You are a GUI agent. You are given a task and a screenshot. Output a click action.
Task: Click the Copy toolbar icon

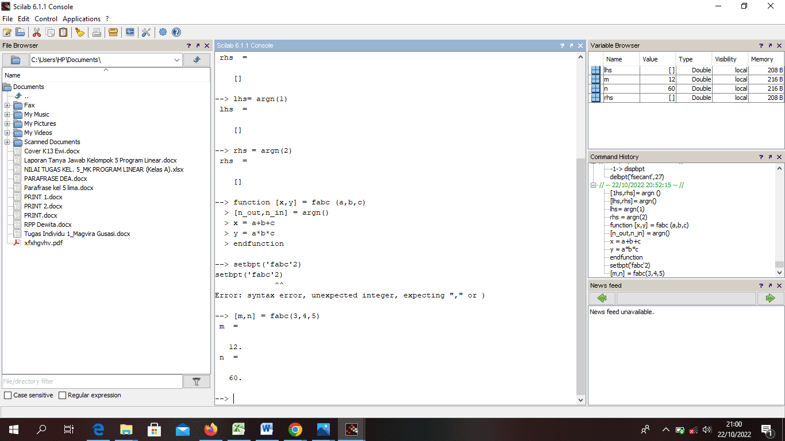pos(50,32)
